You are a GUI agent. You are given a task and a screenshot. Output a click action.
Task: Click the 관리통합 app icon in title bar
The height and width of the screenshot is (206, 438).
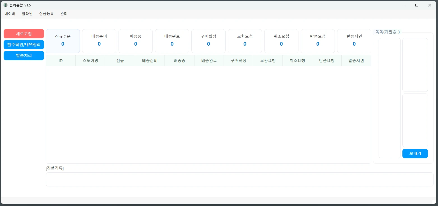tap(6, 5)
